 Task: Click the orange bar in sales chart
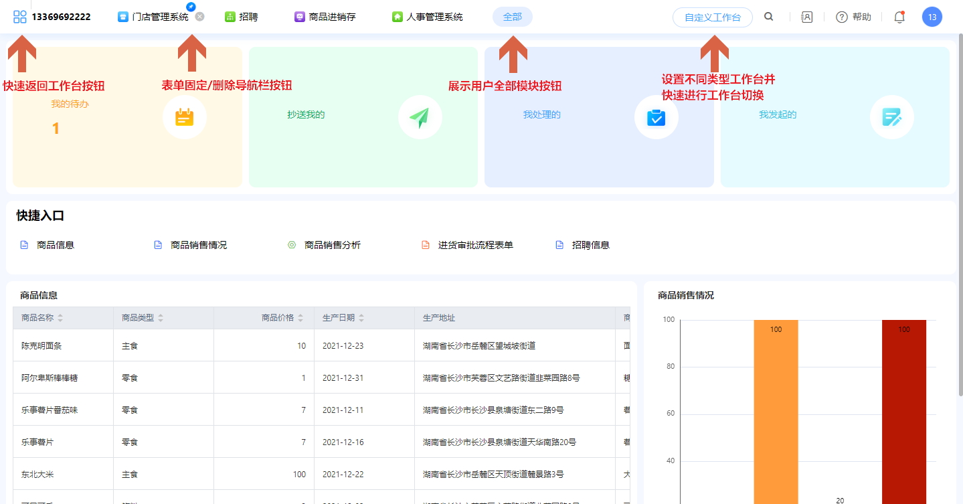pos(775,415)
